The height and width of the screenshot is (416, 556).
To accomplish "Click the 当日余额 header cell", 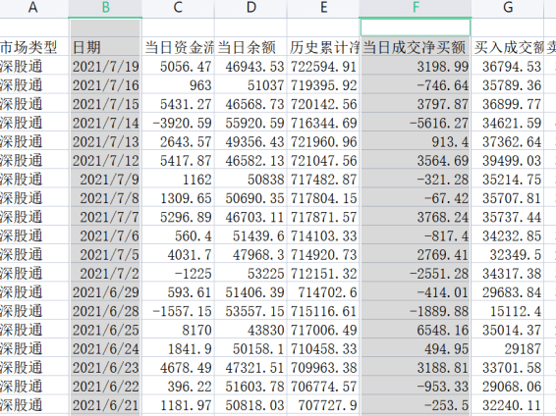I will point(250,47).
